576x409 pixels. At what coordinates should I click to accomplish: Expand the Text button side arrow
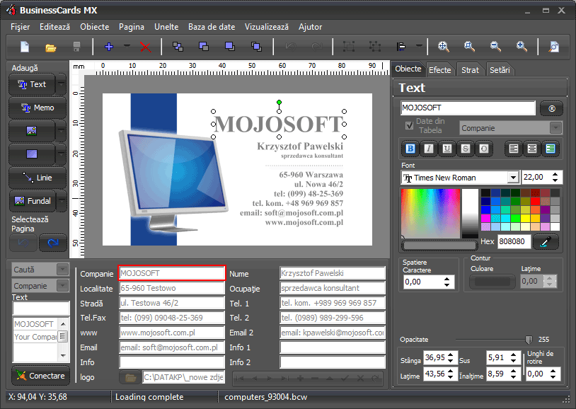tap(62, 84)
